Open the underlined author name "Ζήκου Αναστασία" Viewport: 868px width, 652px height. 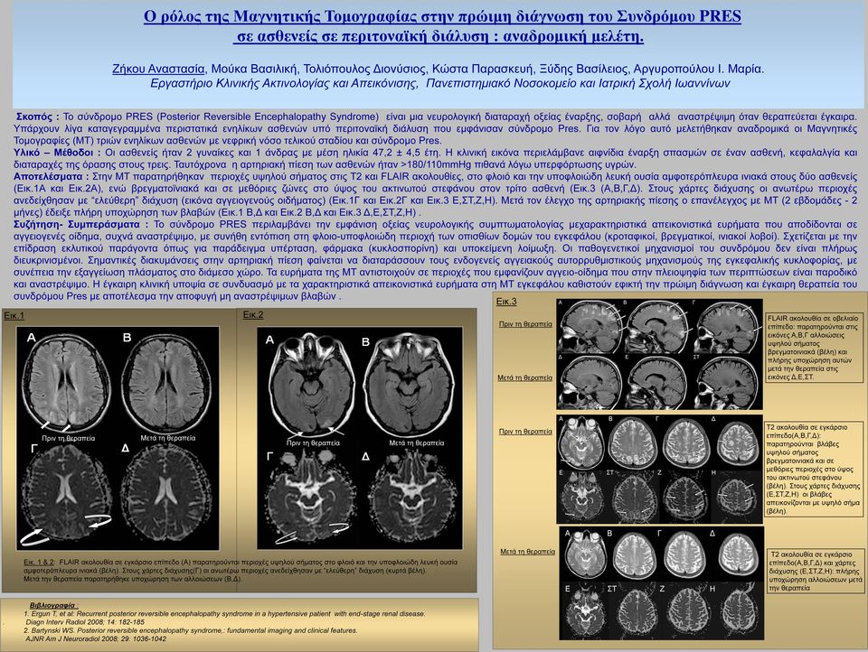coord(158,70)
